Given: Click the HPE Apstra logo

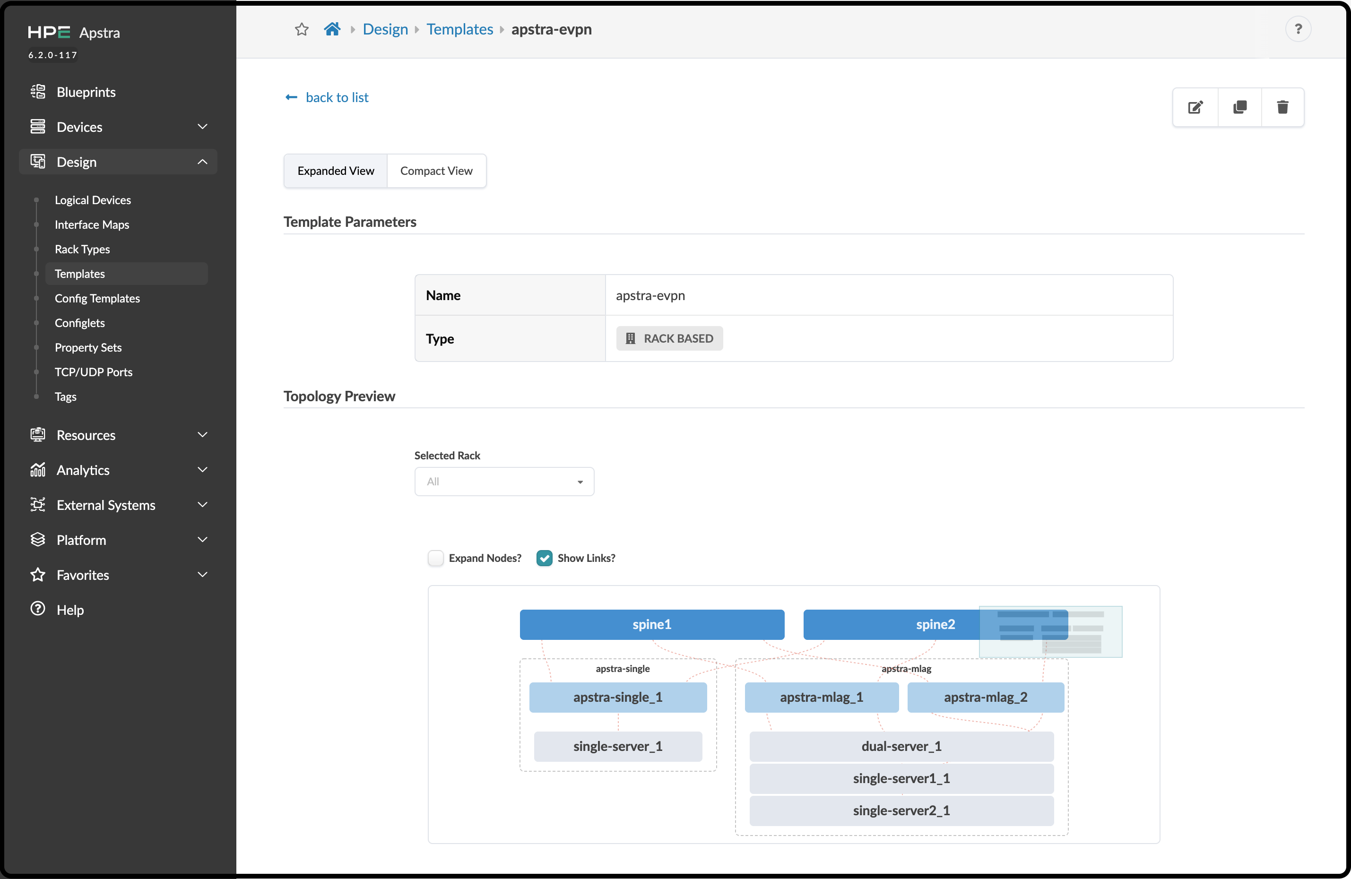Looking at the screenshot, I should tap(74, 33).
